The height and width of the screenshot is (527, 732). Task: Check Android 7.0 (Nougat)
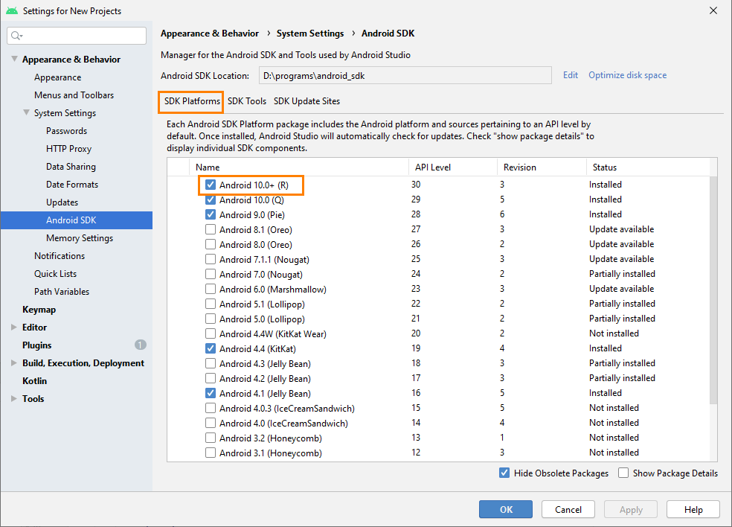(x=211, y=273)
